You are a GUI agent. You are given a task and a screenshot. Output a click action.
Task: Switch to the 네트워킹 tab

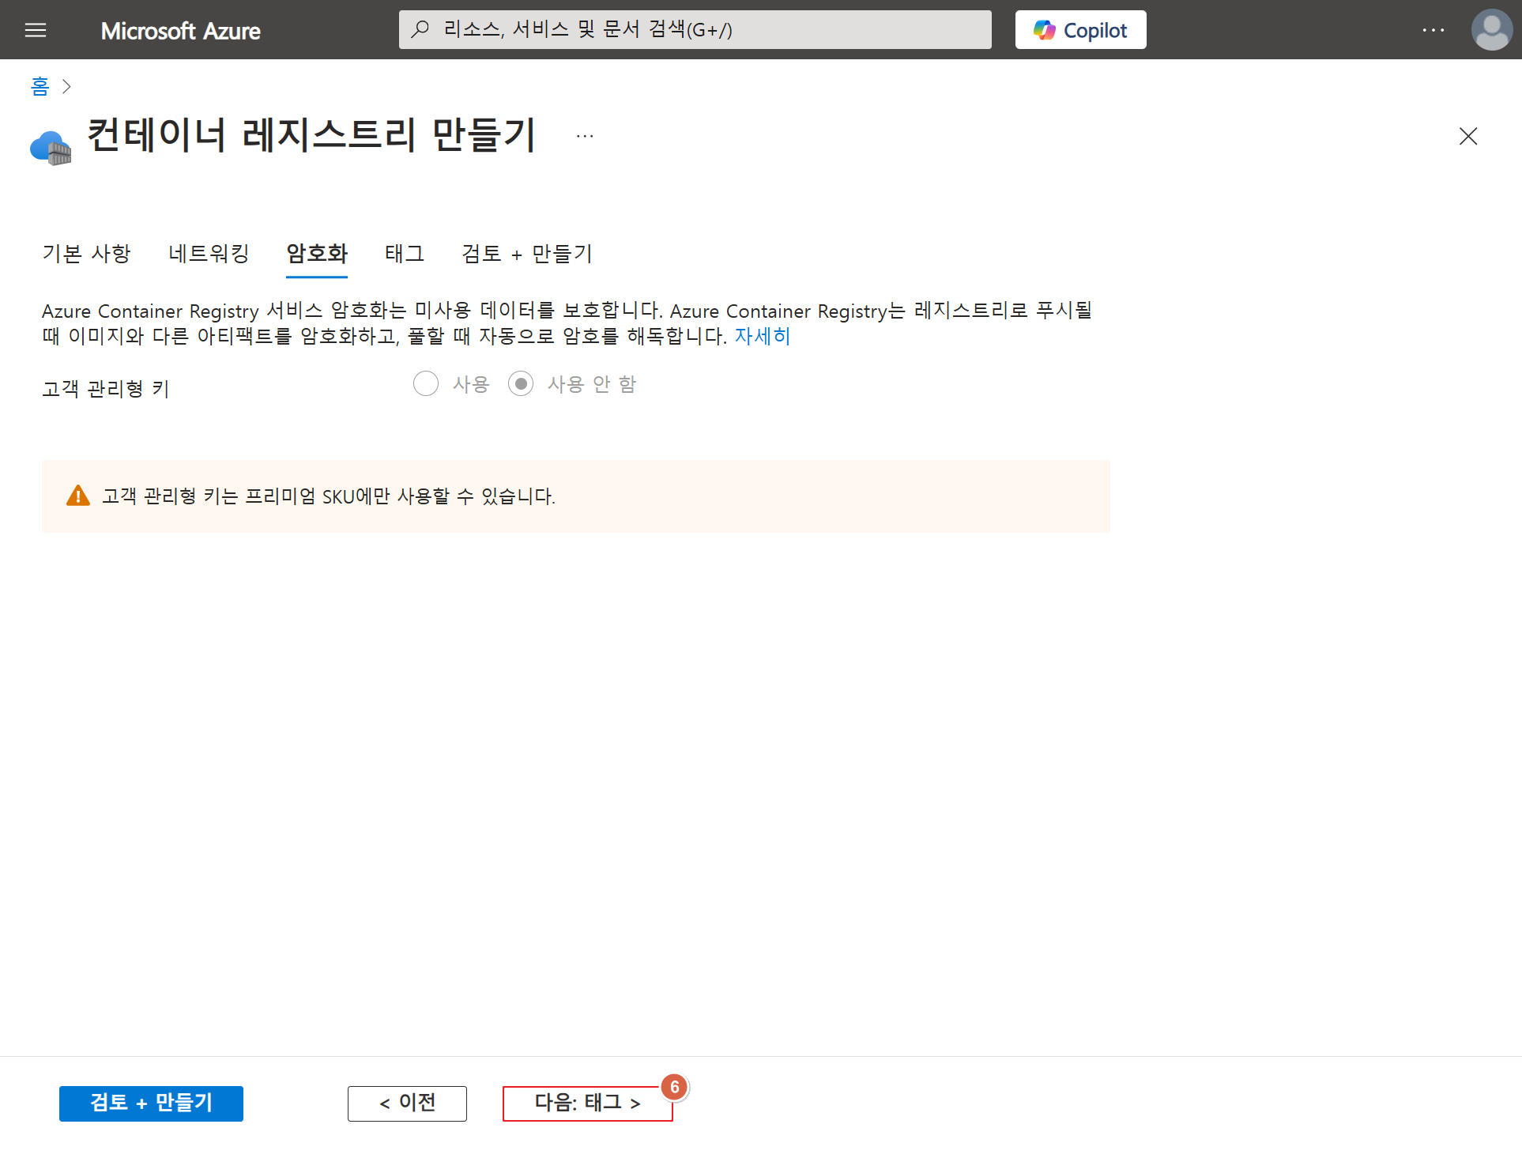tap(209, 253)
